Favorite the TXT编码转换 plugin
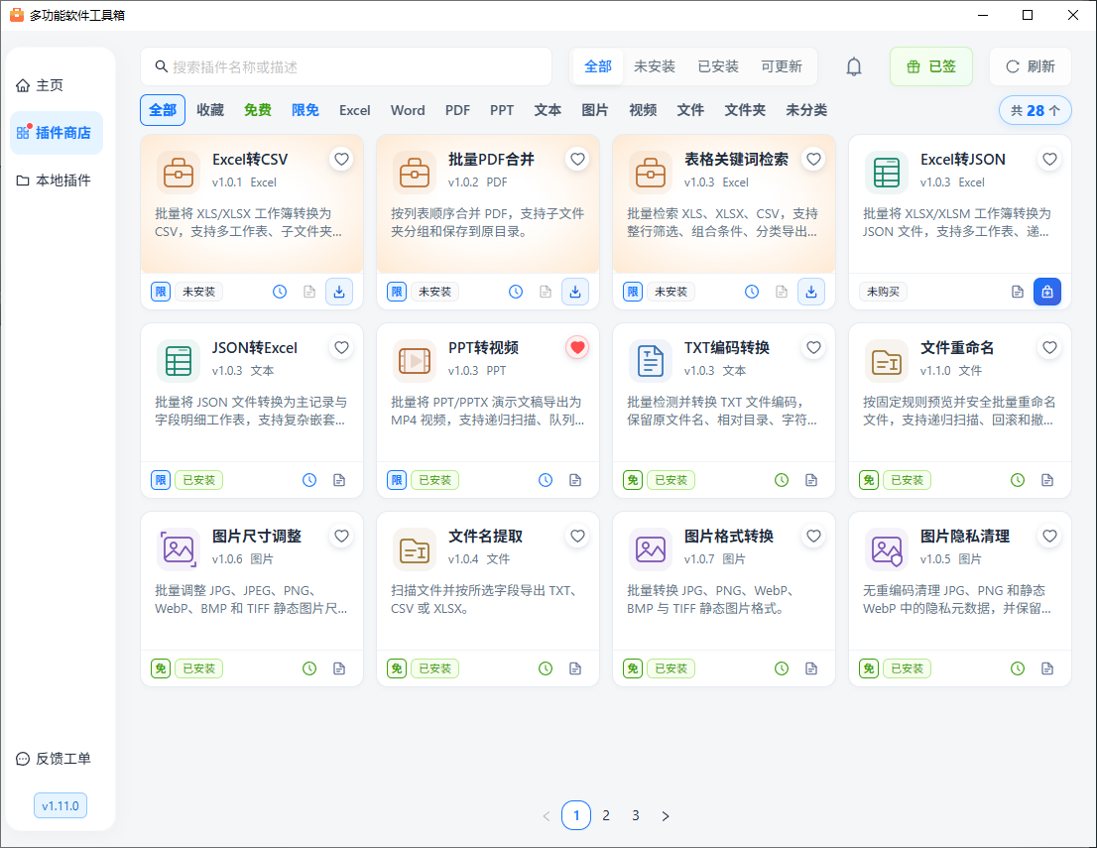This screenshot has height=848, width=1097. [813, 348]
